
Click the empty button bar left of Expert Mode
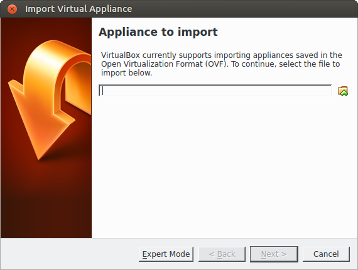point(70,254)
